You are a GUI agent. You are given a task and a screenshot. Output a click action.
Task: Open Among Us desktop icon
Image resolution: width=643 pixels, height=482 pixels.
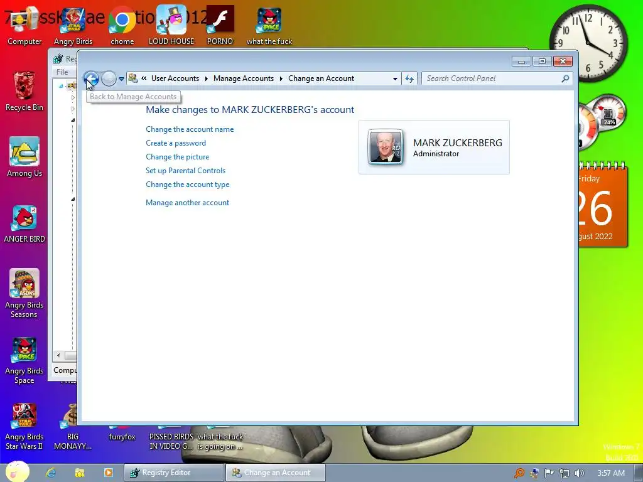[24, 156]
